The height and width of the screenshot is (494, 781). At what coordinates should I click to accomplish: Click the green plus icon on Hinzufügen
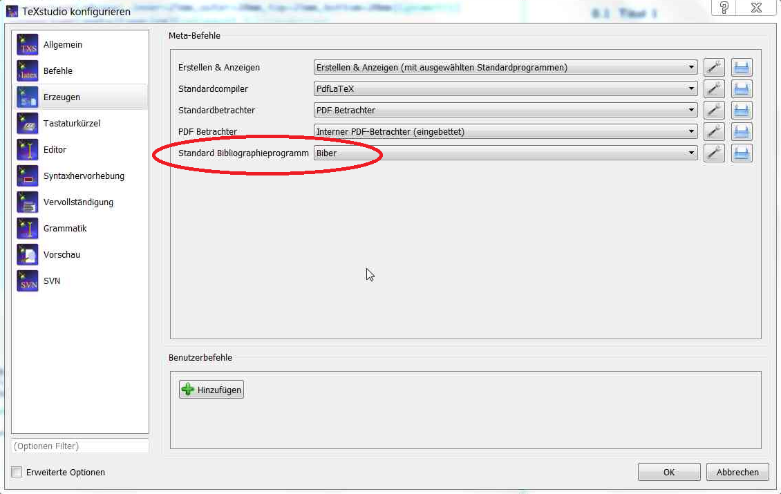[x=188, y=390]
